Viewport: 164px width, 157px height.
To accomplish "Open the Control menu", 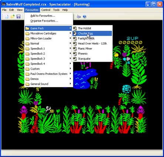I will click(x=46, y=10).
